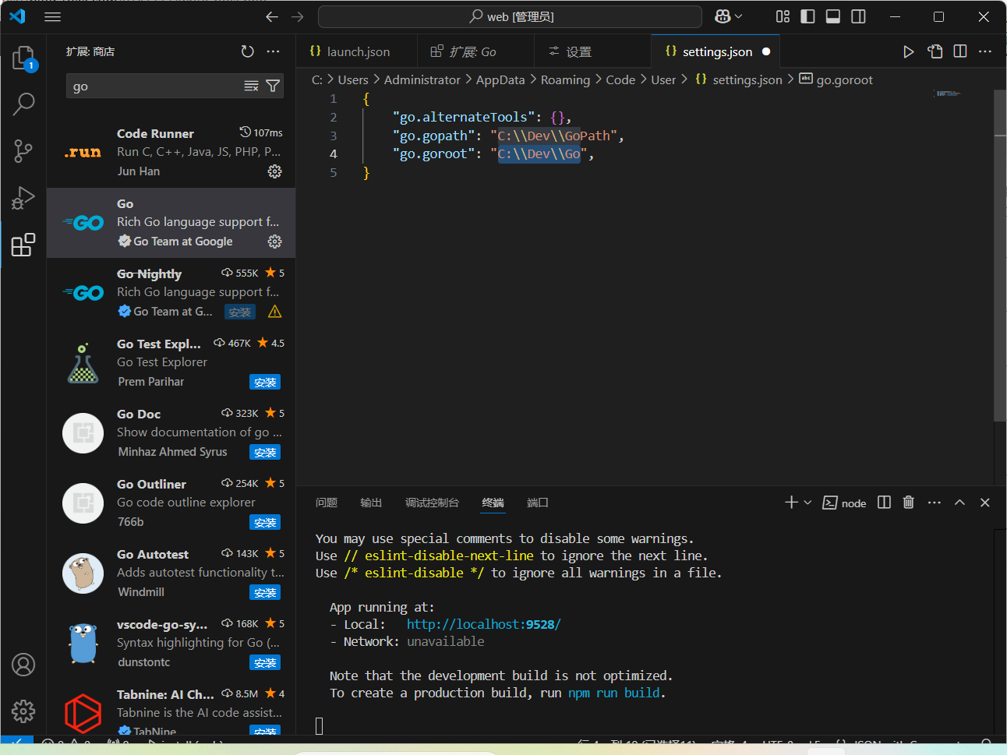The image size is (1007, 755).
Task: Create a new terminal with plus
Action: tap(791, 503)
